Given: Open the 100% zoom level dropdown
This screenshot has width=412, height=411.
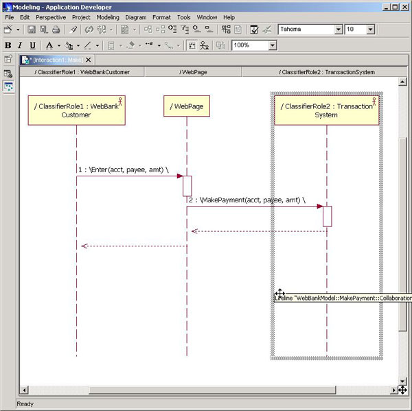Looking at the screenshot, I should tap(273, 45).
